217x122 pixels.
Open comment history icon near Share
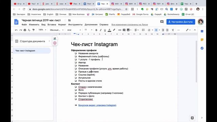pyautogui.click(x=162, y=22)
